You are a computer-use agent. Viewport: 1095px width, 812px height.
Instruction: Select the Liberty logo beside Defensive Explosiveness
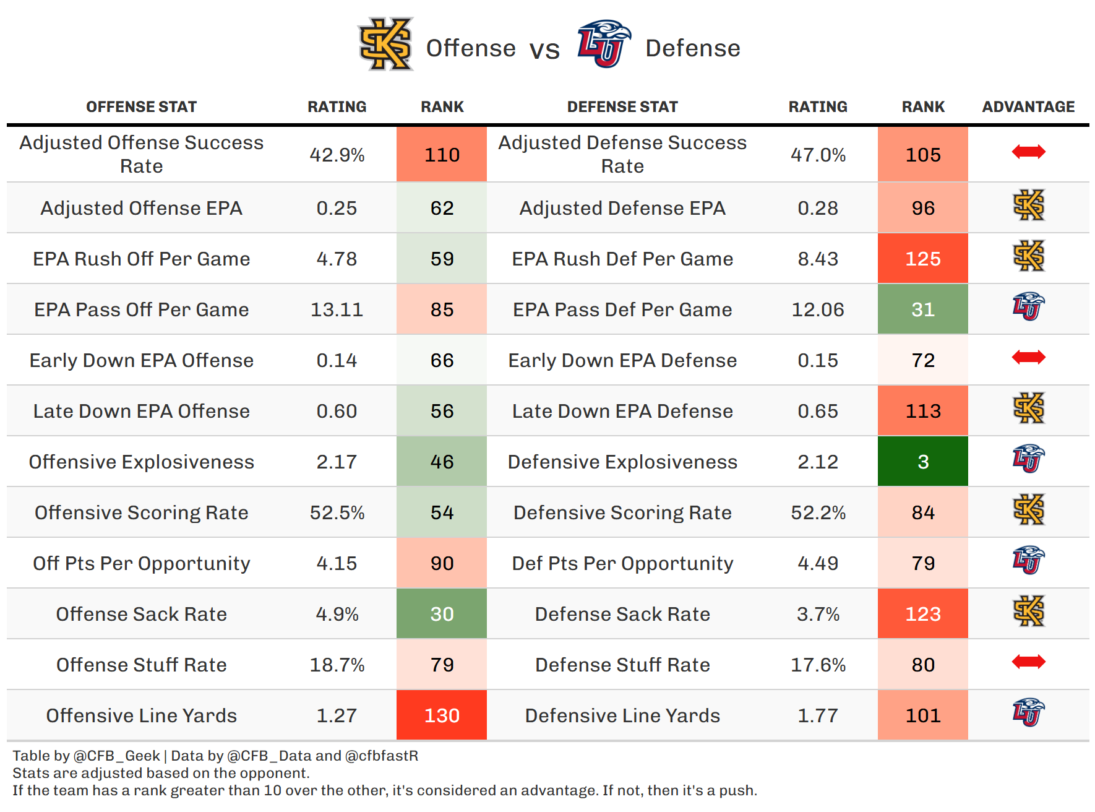[1028, 460]
